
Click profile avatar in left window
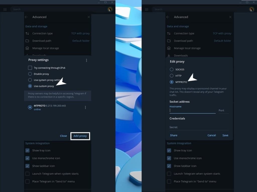tap(110, 9)
